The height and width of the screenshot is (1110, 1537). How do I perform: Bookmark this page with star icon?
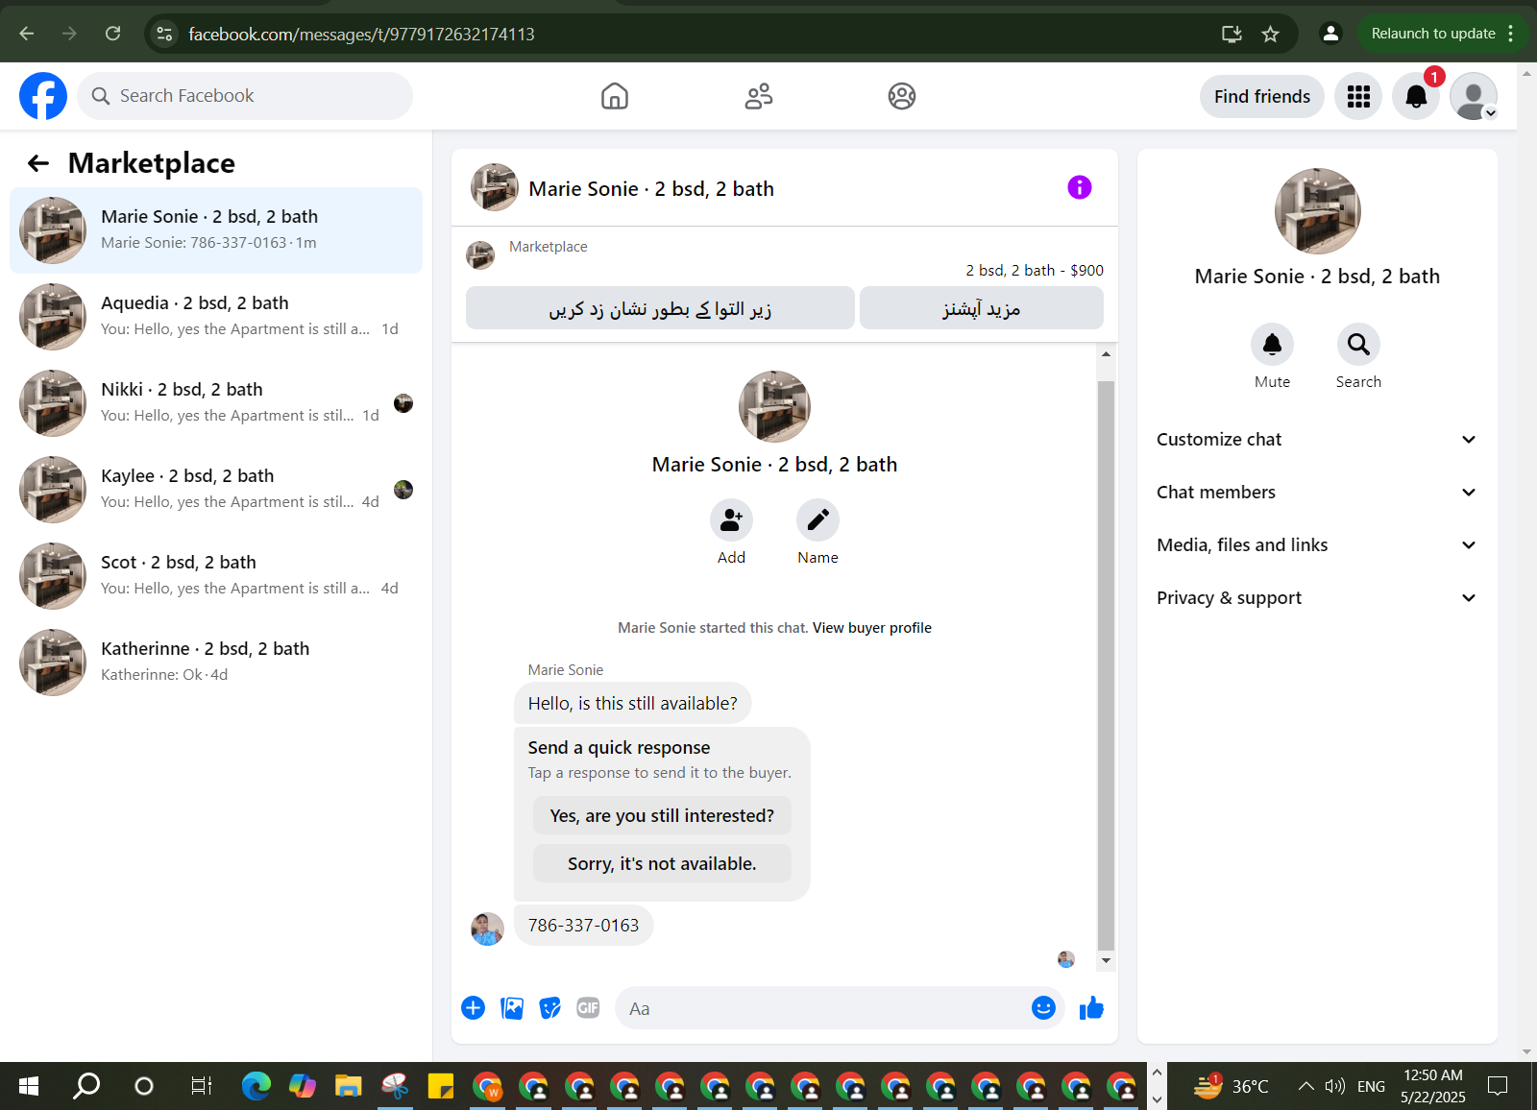pyautogui.click(x=1270, y=34)
